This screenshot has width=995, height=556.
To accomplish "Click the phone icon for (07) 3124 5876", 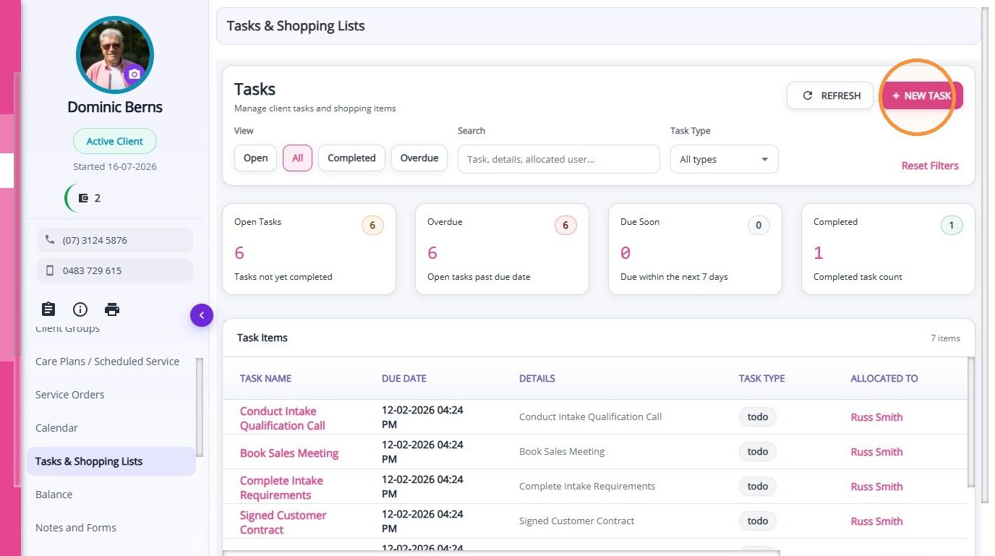I will pyautogui.click(x=50, y=240).
